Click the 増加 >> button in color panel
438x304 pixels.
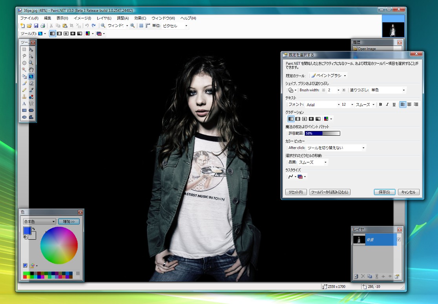(69, 222)
